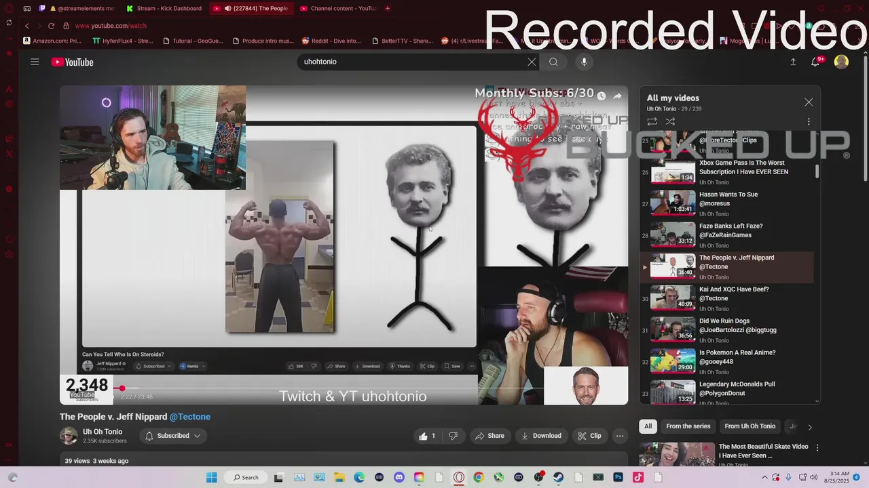Viewport: 869px width, 488px height.
Task: Select the All filter chip
Action: pyautogui.click(x=648, y=426)
